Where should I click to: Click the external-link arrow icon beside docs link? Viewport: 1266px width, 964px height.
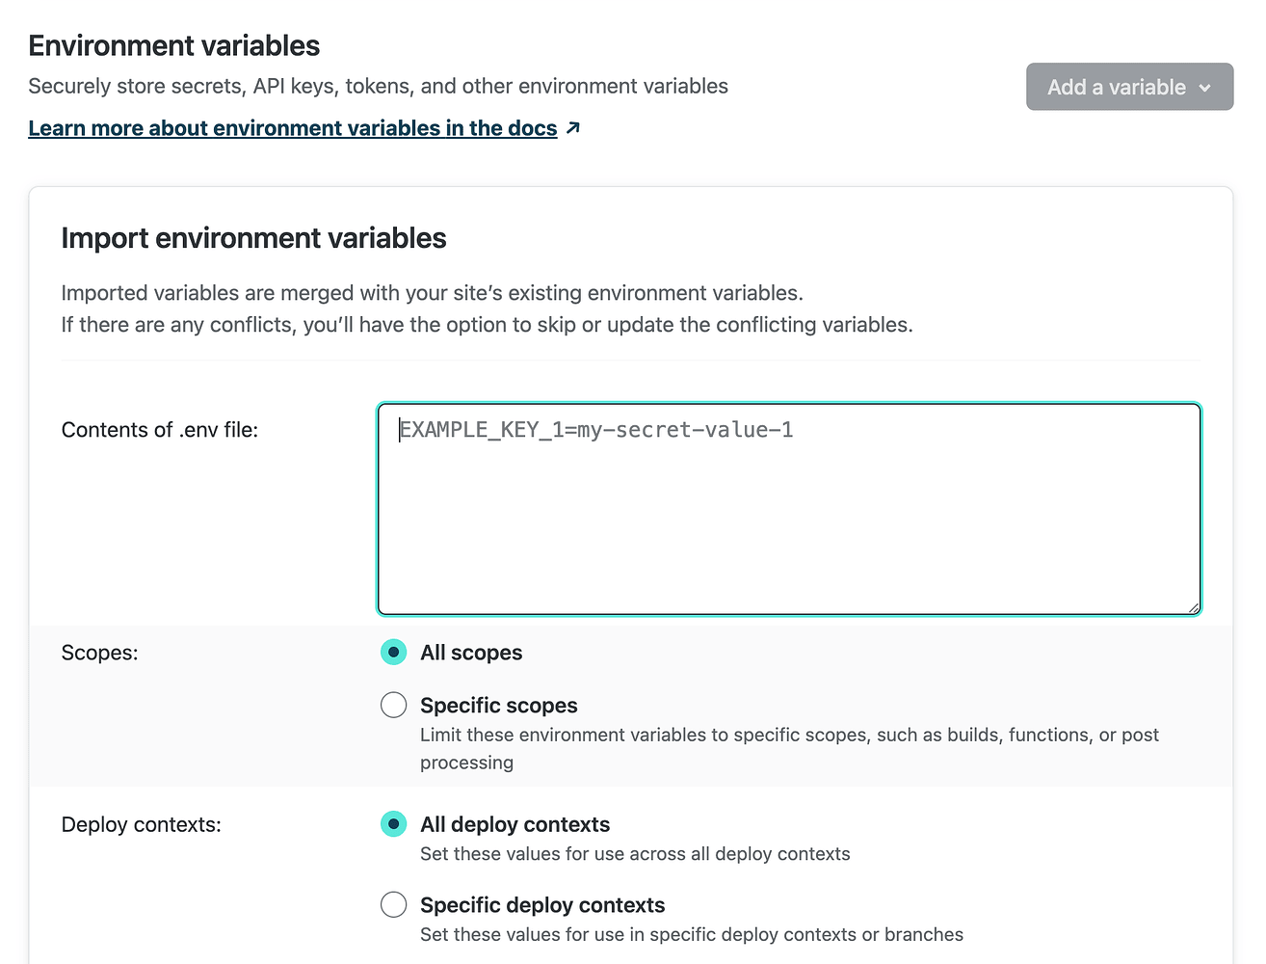click(573, 127)
